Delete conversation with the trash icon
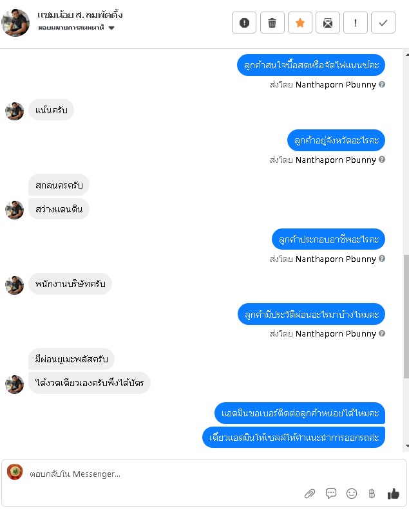Image resolution: width=409 pixels, height=509 pixels. (x=272, y=23)
